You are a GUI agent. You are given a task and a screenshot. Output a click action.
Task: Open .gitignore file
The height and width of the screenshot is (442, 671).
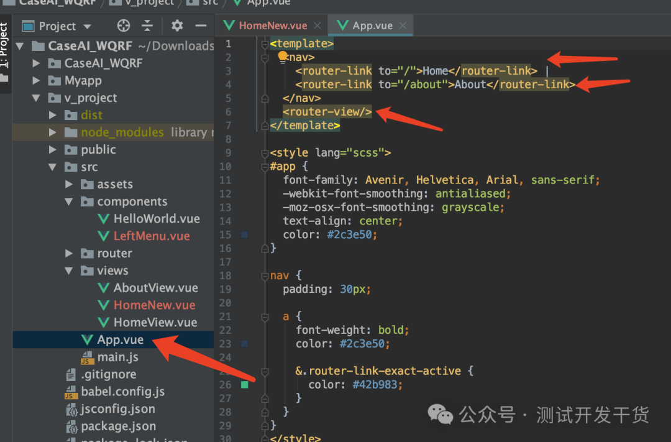coord(109,374)
